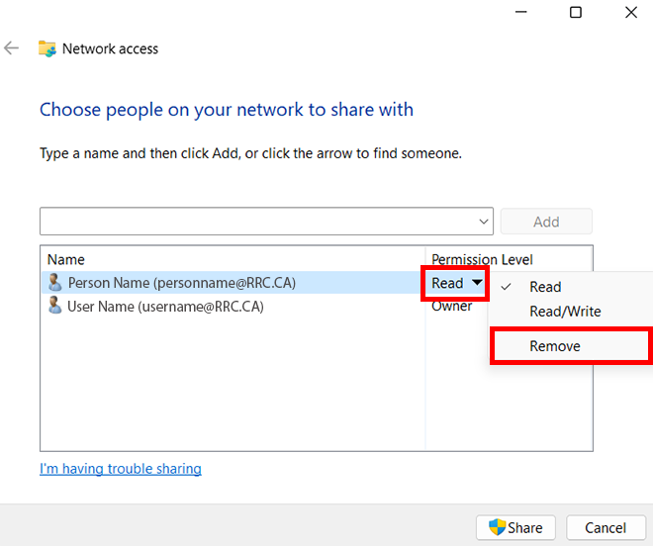Click the Owner permission cell

(x=452, y=307)
